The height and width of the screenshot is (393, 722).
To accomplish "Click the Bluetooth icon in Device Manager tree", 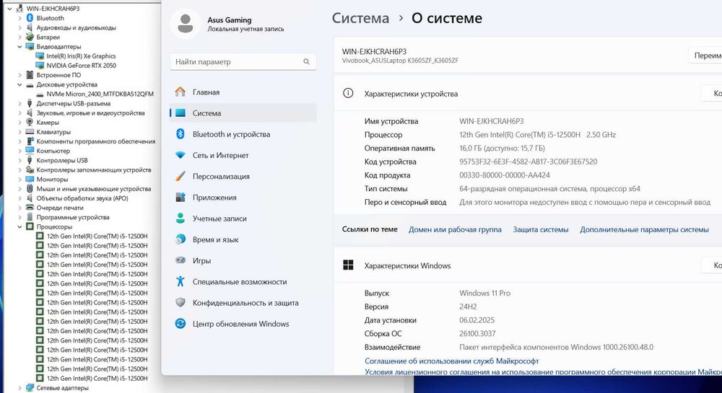I will 30,18.
